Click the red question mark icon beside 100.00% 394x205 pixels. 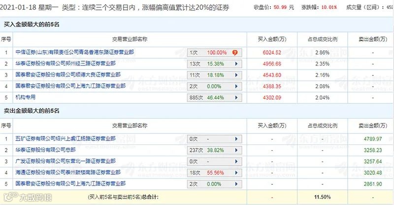[235, 53]
